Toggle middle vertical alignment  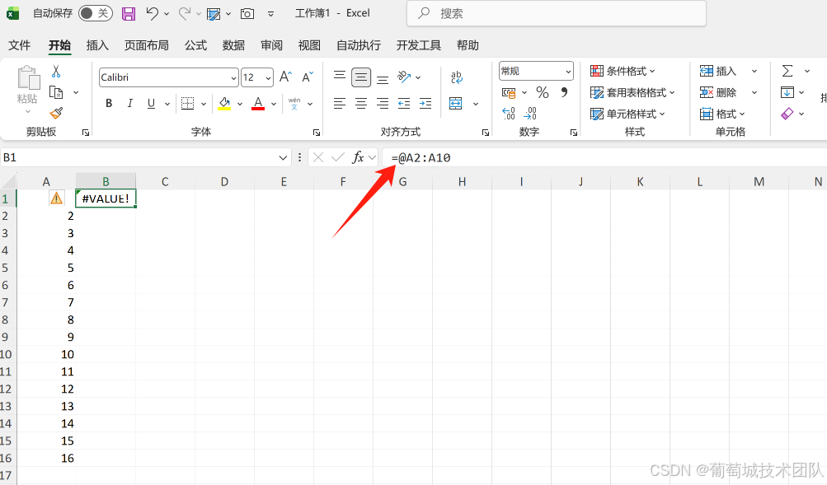point(361,77)
